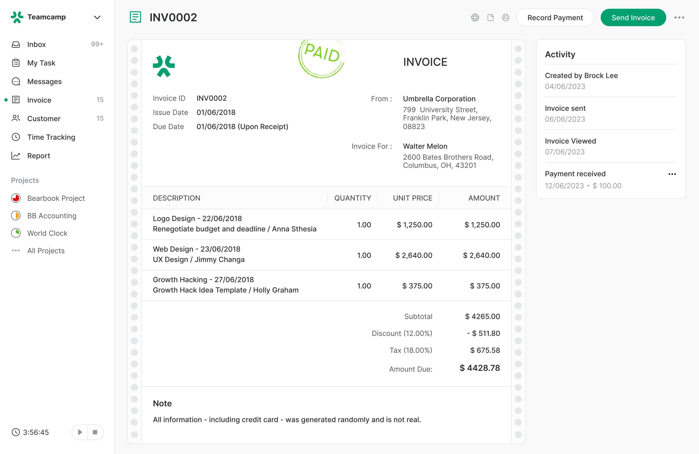This screenshot has width=699, height=454.
Task: Open the World Clock project
Action: click(x=47, y=233)
